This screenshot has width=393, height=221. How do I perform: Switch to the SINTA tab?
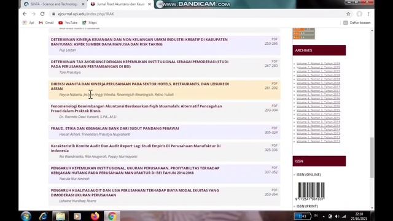click(x=53, y=4)
